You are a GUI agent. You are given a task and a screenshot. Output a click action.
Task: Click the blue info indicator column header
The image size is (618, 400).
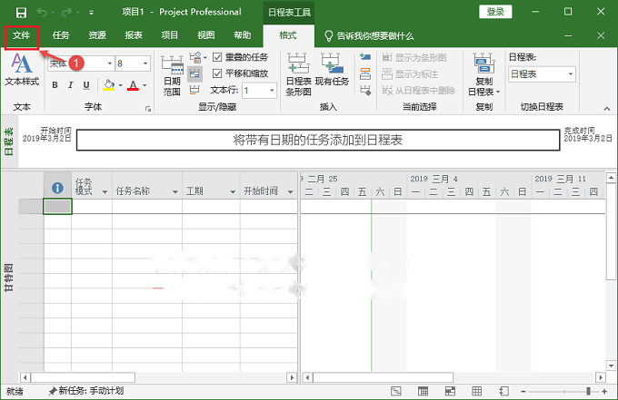click(x=57, y=188)
